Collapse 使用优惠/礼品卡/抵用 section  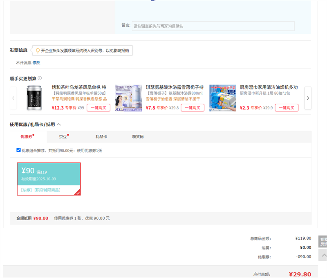point(59,124)
